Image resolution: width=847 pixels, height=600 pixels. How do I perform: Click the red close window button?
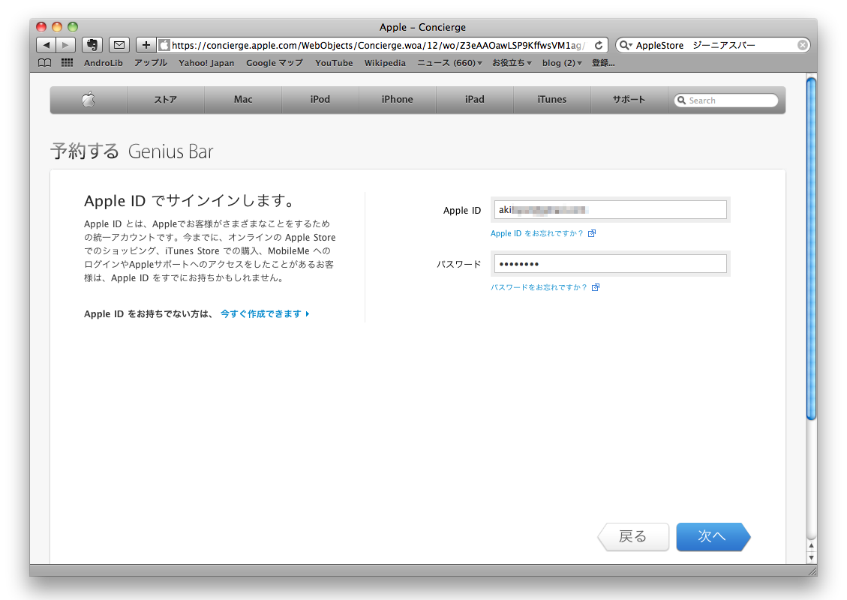click(41, 26)
